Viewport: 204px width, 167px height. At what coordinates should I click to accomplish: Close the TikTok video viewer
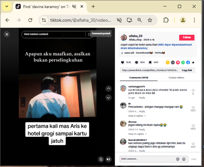point(7,34)
